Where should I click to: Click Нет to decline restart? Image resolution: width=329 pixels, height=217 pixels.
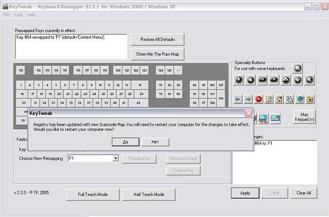pos(155,142)
